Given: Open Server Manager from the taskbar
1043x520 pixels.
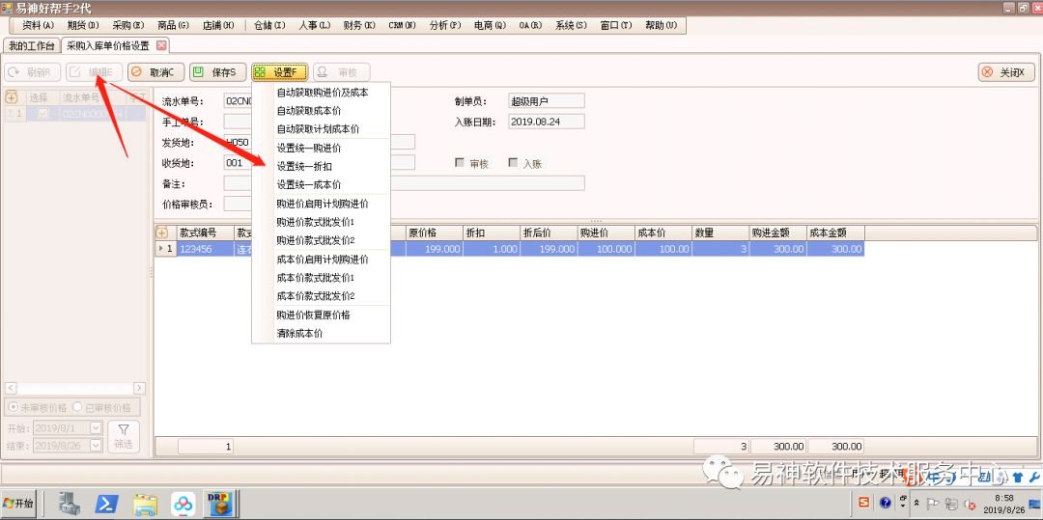Looking at the screenshot, I should tap(69, 503).
